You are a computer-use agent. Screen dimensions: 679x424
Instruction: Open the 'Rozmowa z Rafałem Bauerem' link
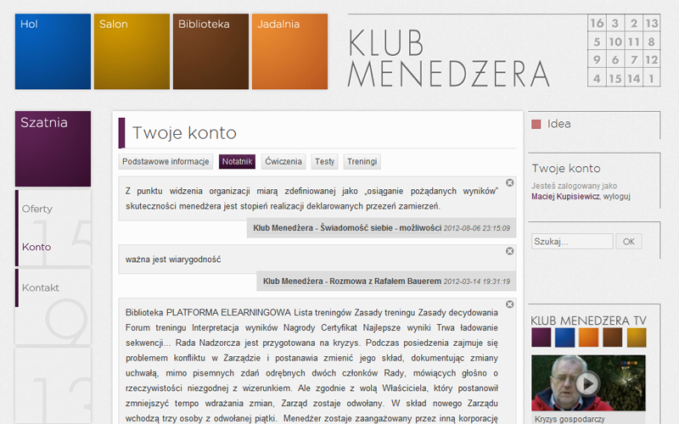[352, 282]
